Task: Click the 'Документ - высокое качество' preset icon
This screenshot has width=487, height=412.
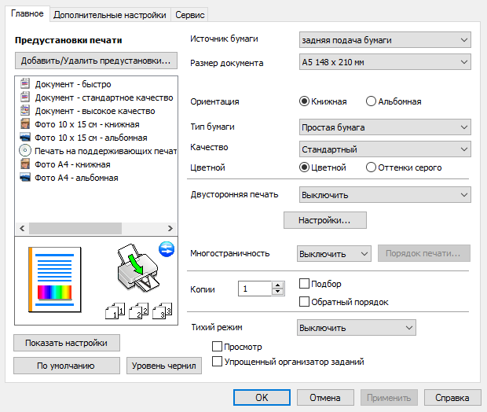Action: point(25,110)
